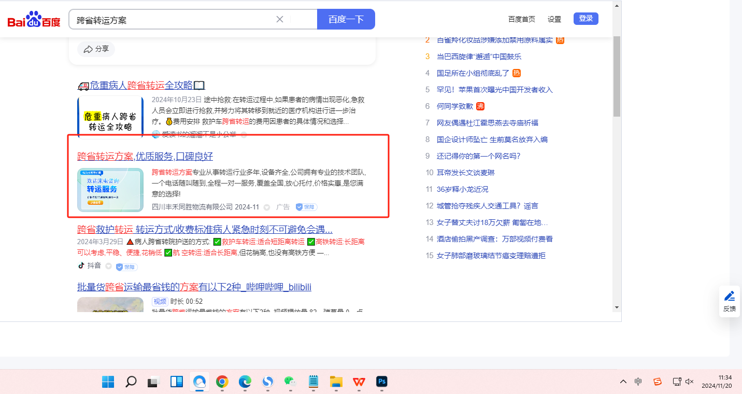Click the Sogou input method tray icon

coord(658,382)
